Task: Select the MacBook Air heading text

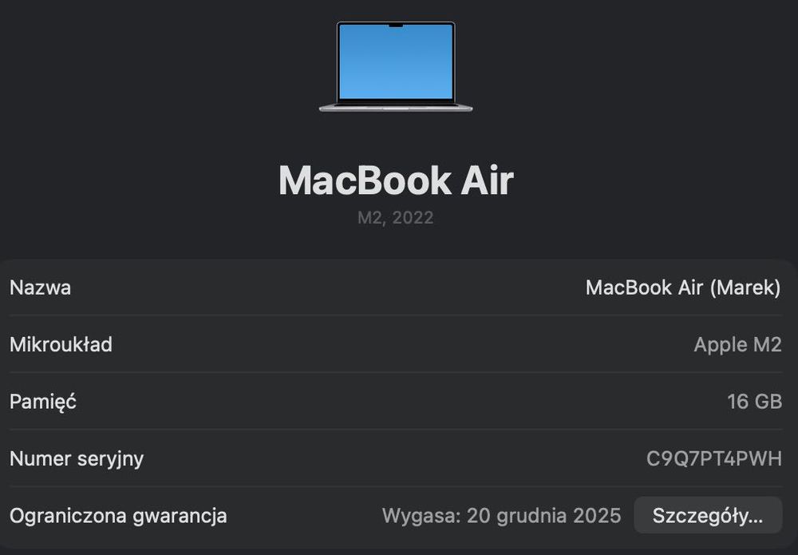Action: (396, 180)
